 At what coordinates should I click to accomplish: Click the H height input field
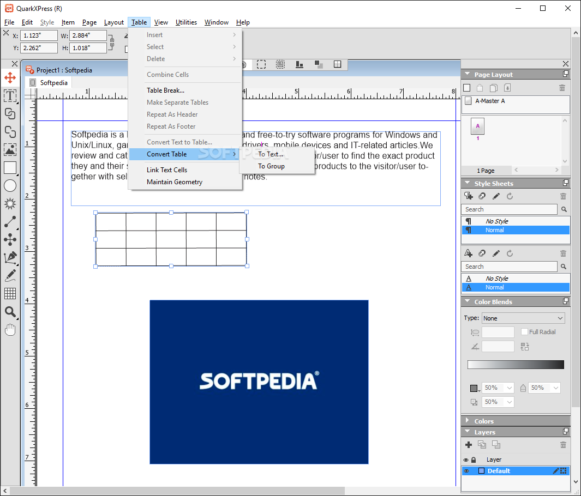click(88, 48)
